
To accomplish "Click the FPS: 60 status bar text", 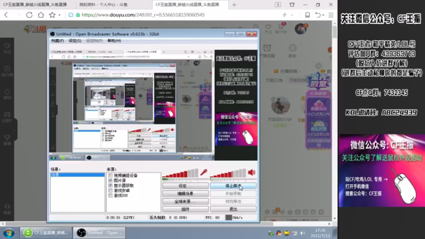I will click(x=212, y=218).
